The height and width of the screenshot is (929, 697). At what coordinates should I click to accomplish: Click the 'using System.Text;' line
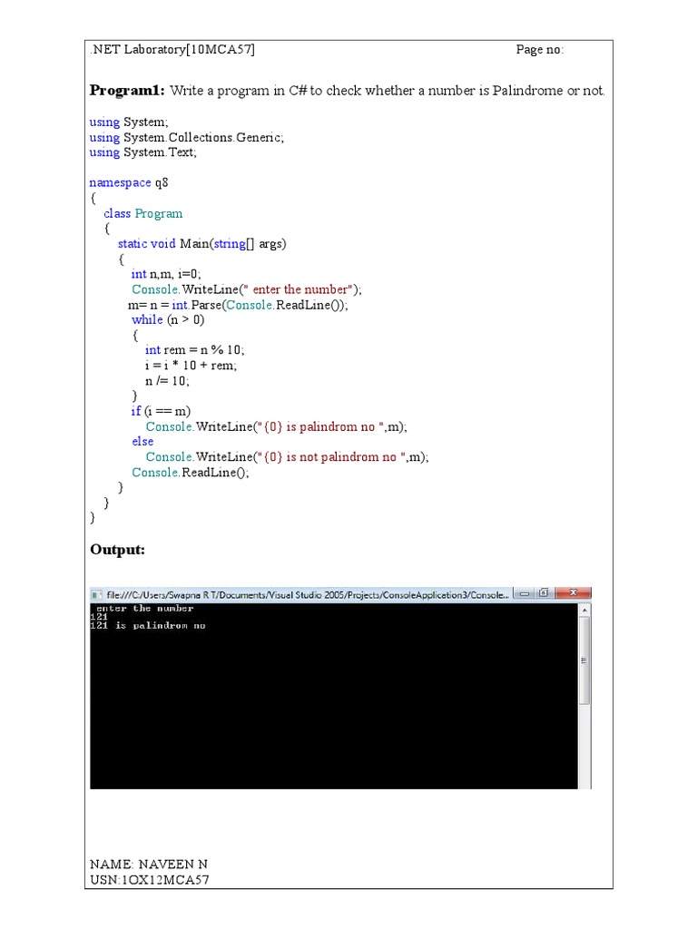pyautogui.click(x=142, y=152)
